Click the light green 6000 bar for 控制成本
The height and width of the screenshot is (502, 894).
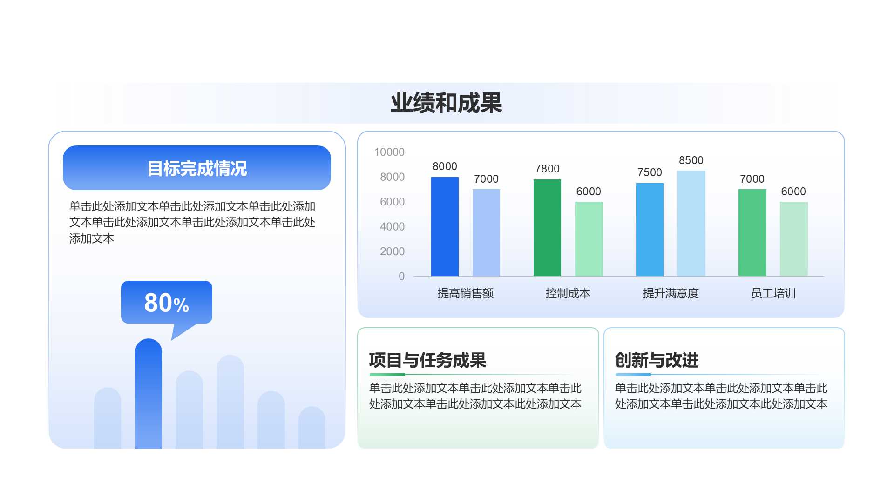point(589,239)
